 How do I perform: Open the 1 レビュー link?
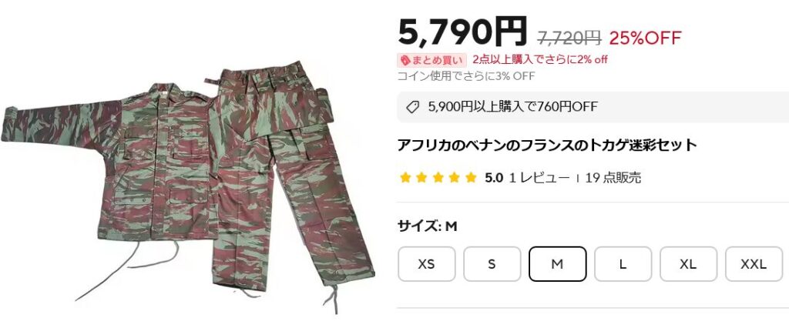[539, 177]
